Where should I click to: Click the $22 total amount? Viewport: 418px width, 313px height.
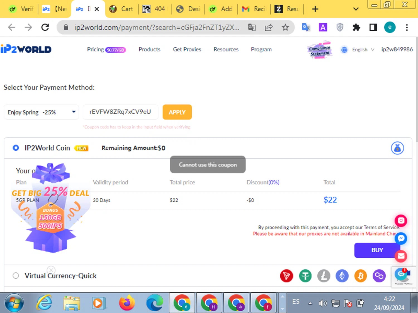(x=330, y=200)
